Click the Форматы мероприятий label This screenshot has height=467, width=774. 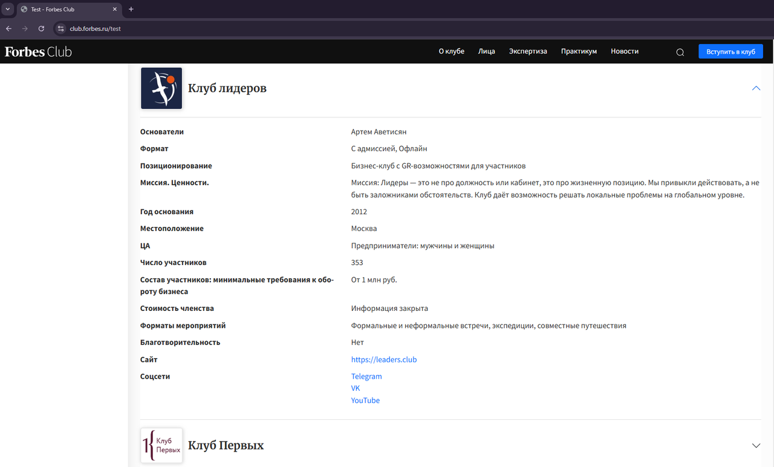point(183,325)
